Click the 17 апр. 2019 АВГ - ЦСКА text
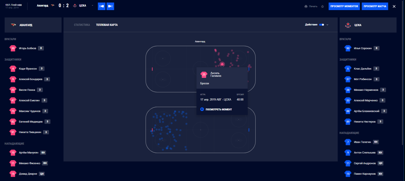 [x=215, y=100]
